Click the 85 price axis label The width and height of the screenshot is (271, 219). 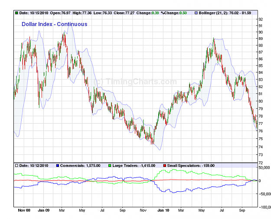coord(261,65)
